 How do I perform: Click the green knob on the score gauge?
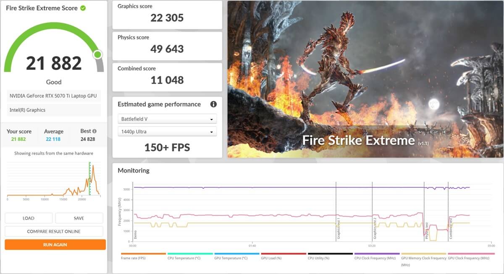98,54
